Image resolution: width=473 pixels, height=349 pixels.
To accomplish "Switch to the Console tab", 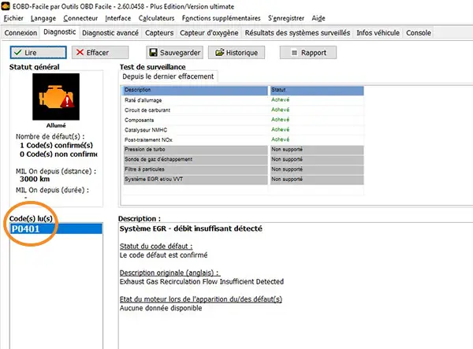I will pos(418,33).
